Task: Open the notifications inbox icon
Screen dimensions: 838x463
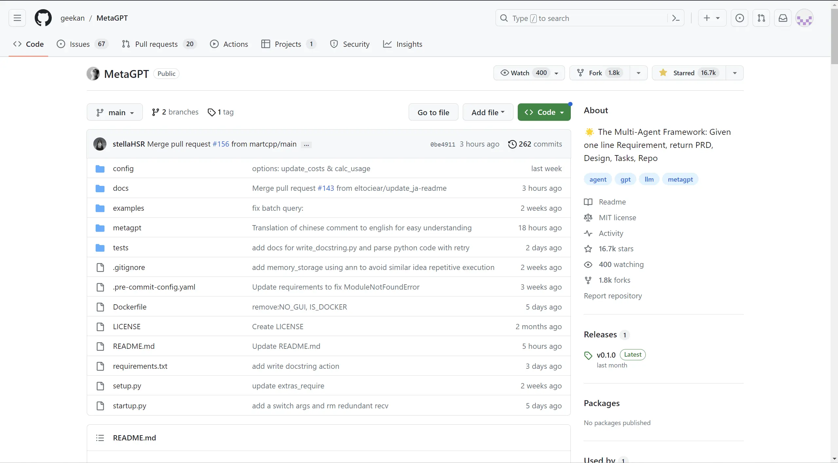Action: (x=783, y=18)
